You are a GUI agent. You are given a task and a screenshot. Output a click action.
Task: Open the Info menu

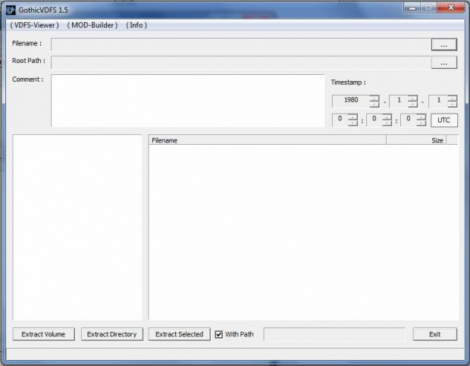click(x=136, y=25)
